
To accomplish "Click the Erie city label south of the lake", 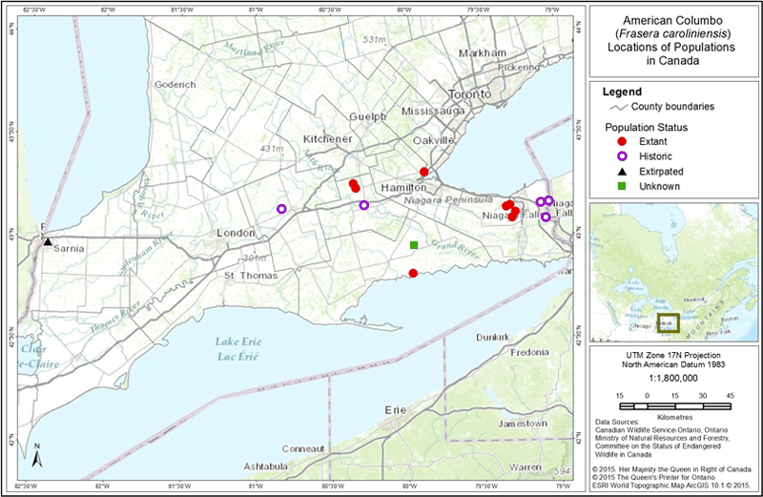I will [395, 409].
